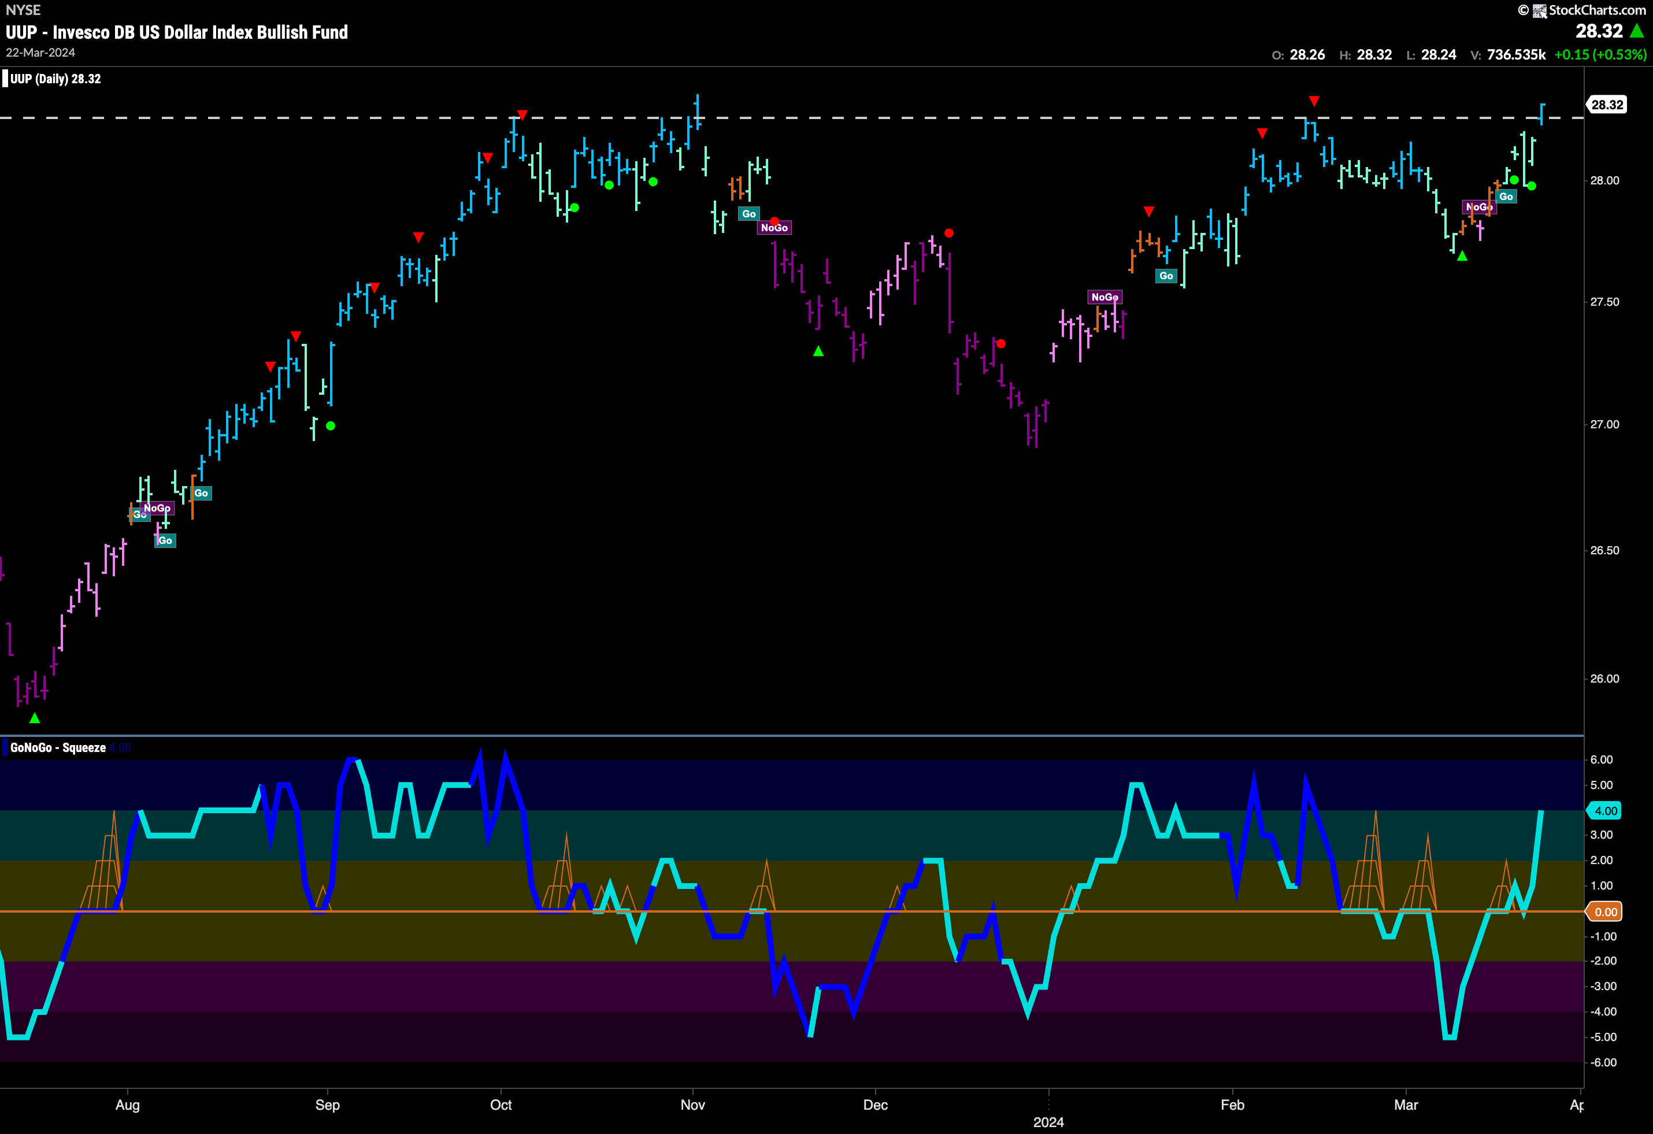Click the cyan 4.00 oscillator value tag
The width and height of the screenshot is (1653, 1134).
pyautogui.click(x=1606, y=811)
